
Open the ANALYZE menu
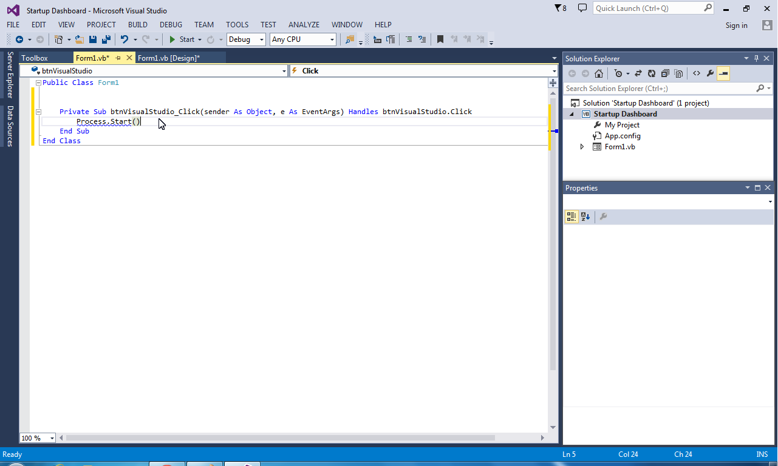tap(304, 25)
